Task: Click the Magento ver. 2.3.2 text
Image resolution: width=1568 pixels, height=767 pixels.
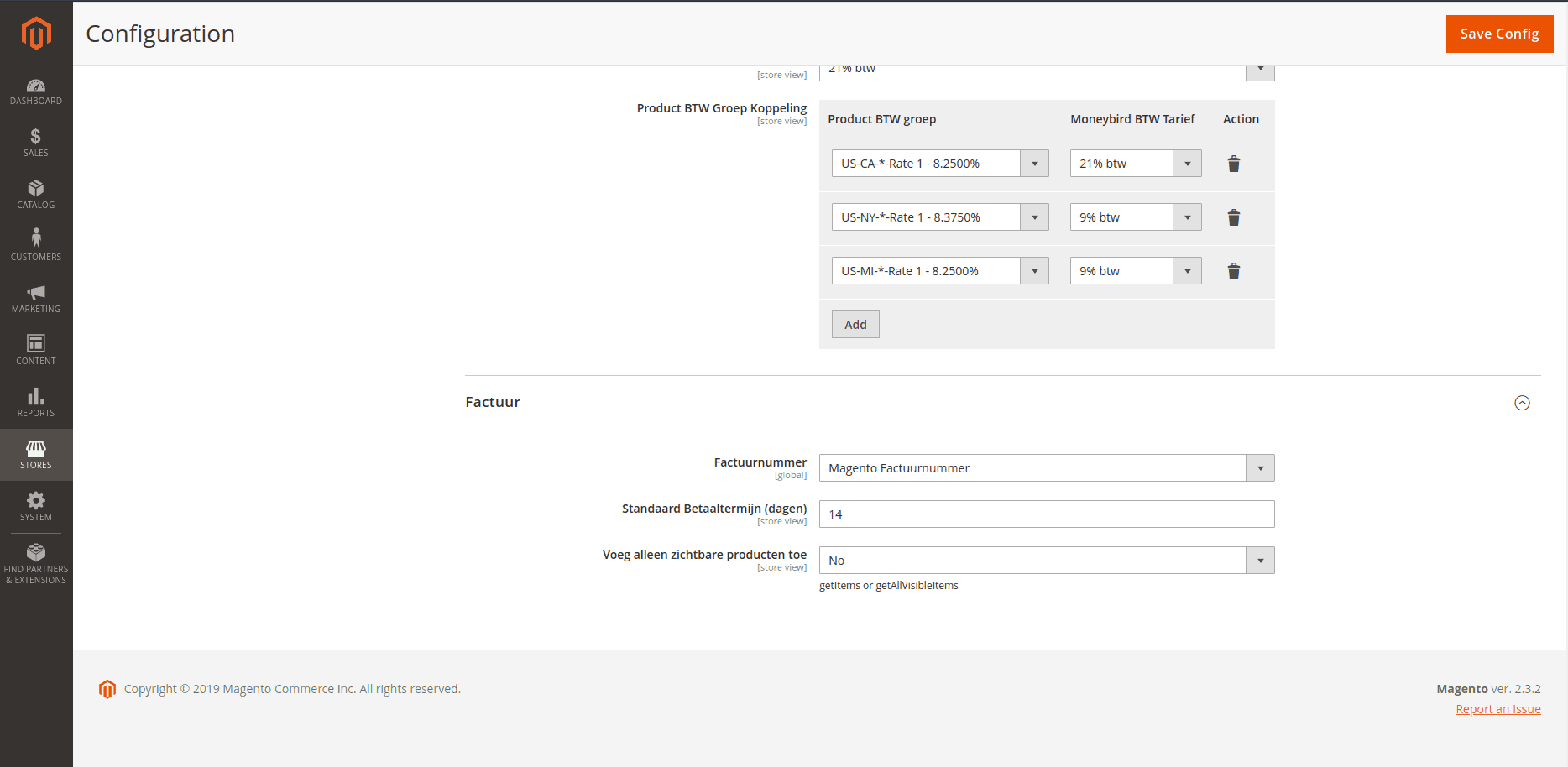Action: click(1488, 689)
